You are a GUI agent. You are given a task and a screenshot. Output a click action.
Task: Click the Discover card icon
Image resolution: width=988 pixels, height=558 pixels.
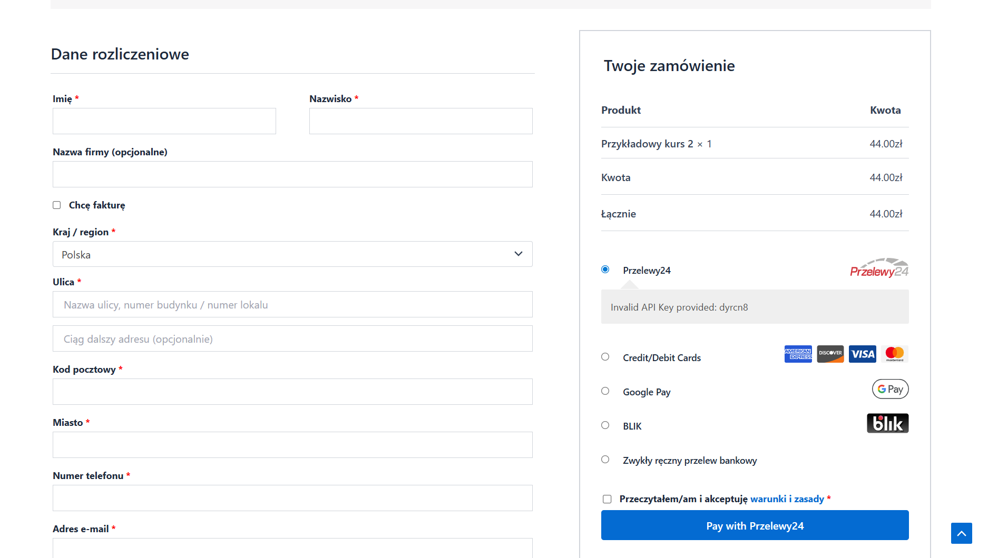(830, 354)
